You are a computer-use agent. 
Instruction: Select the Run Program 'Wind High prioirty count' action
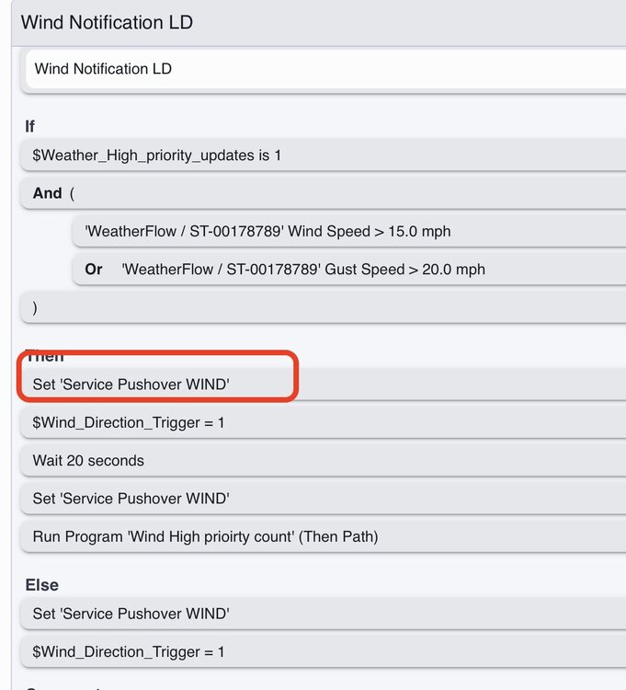pyautogui.click(x=323, y=536)
